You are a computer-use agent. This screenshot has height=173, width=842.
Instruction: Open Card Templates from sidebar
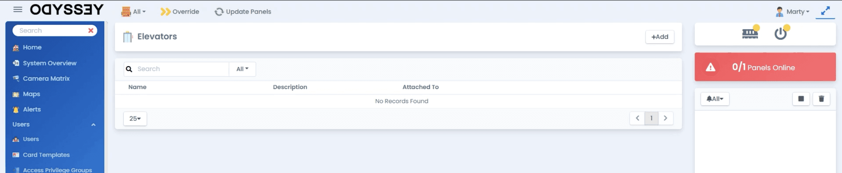tap(46, 155)
